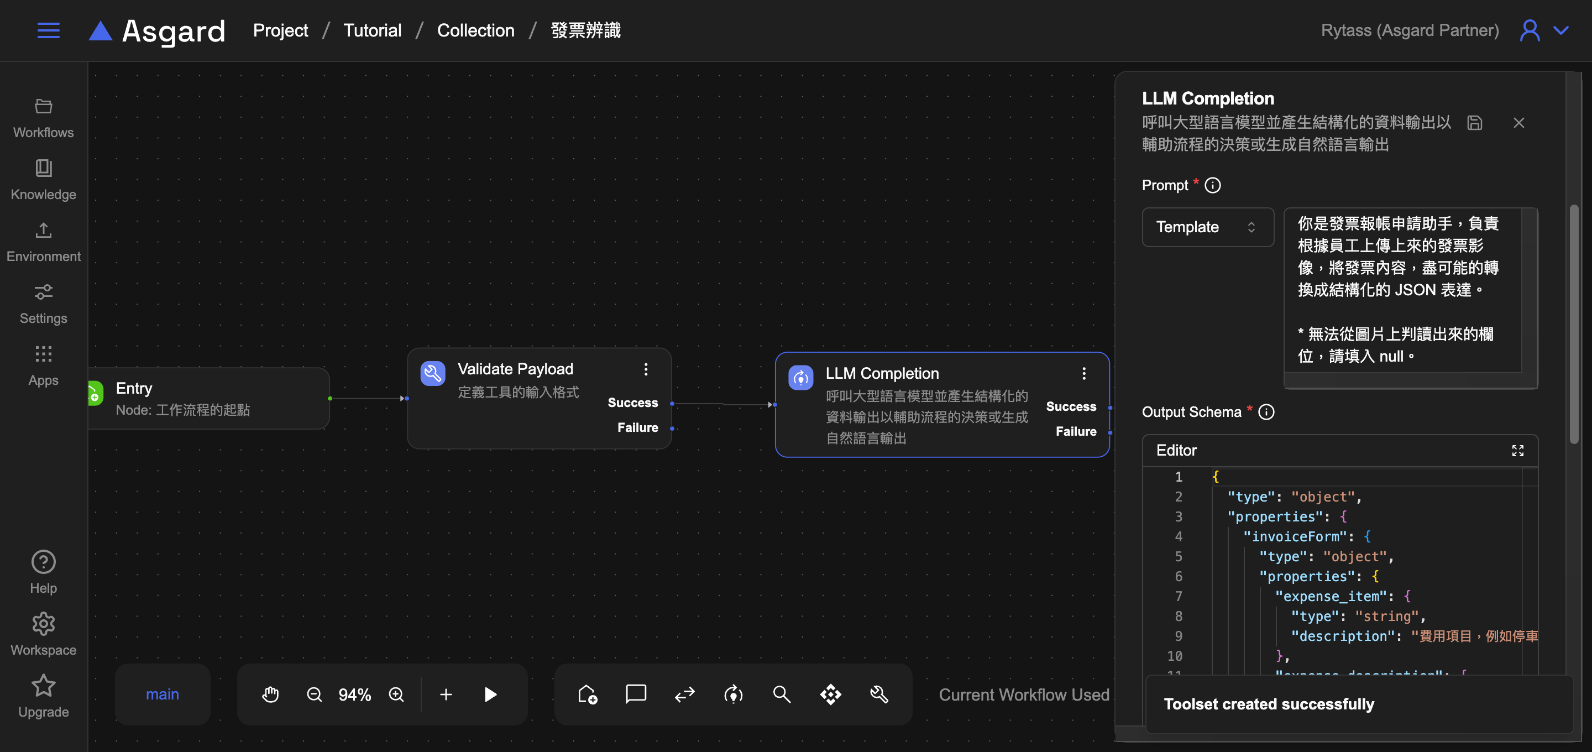Expand the Output Schema editor fullscreen
1592x752 pixels.
(1517, 450)
